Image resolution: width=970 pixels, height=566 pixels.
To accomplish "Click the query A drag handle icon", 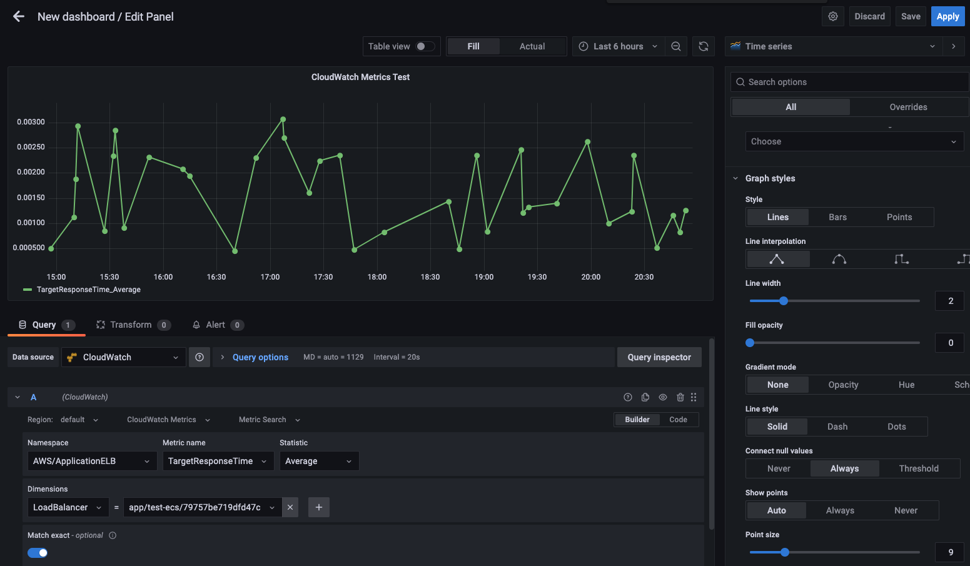I will click(694, 397).
